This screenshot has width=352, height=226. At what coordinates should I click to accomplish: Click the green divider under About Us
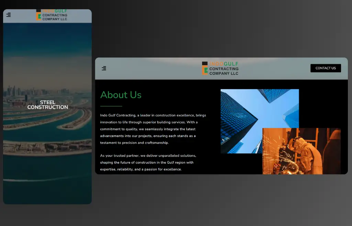point(111,106)
